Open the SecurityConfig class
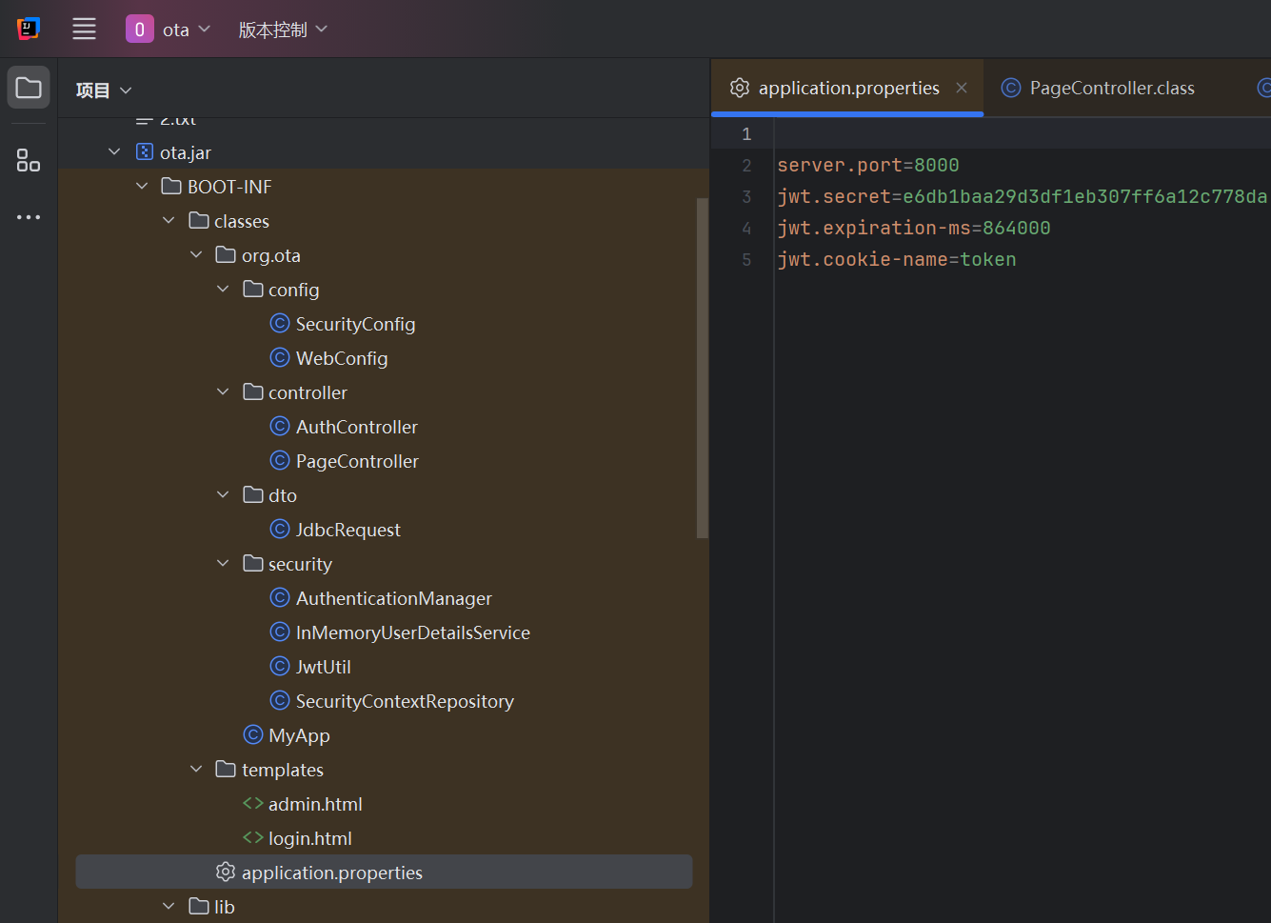1271x923 pixels. pyautogui.click(x=355, y=324)
